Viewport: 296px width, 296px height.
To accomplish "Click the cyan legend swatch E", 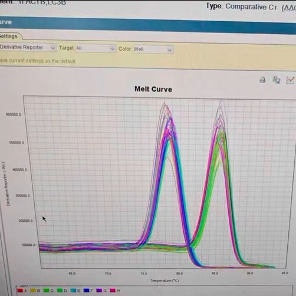I will [73, 290].
